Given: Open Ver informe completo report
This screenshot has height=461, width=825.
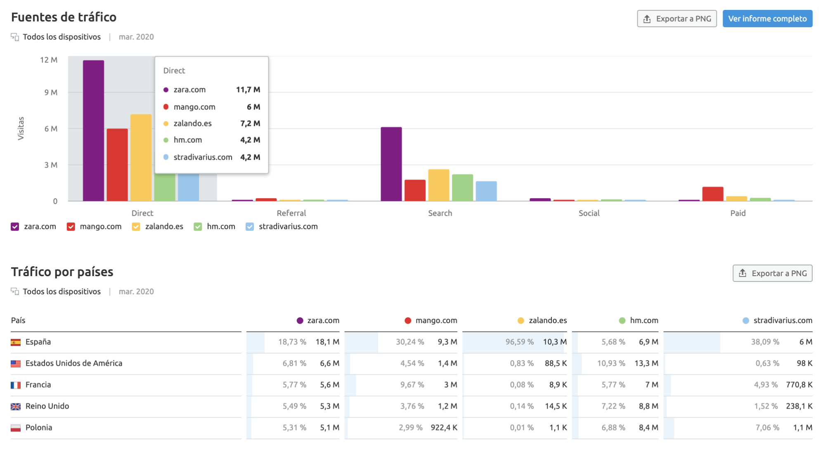Looking at the screenshot, I should [767, 19].
